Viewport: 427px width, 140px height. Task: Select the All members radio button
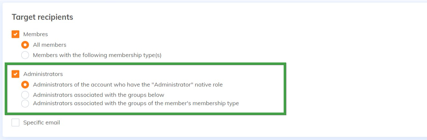pyautogui.click(x=25, y=45)
